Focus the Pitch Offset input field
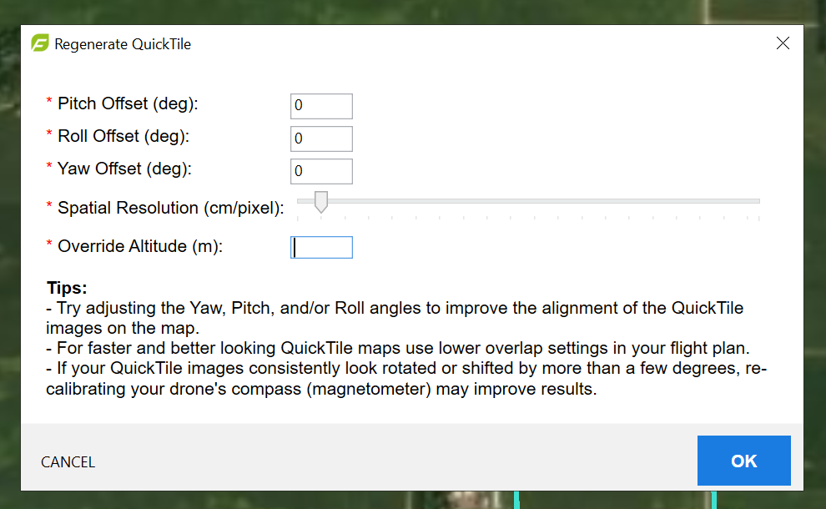Screen dimensions: 826x509 [321, 106]
